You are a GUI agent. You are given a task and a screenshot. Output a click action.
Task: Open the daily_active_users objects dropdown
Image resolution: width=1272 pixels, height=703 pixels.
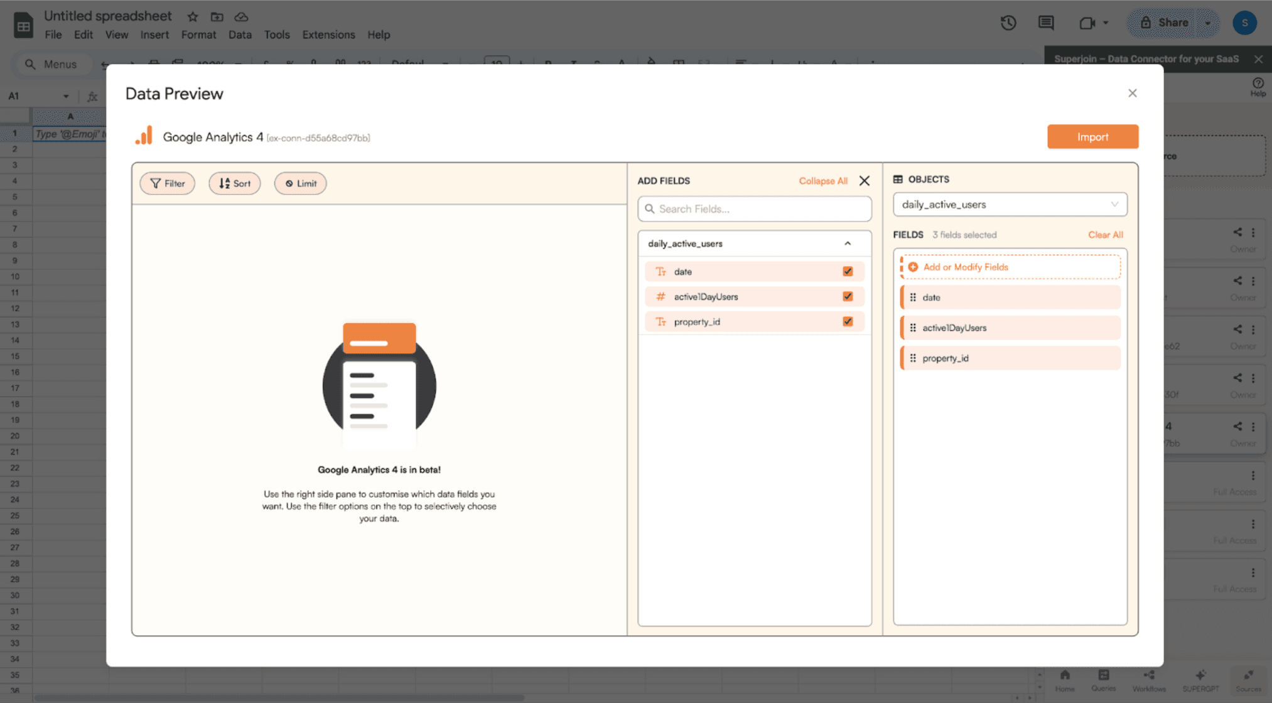1010,205
